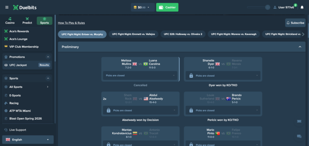
Task: Select UFC Fight Night: Evloev vs. Murphy tab
Action: 82,34
